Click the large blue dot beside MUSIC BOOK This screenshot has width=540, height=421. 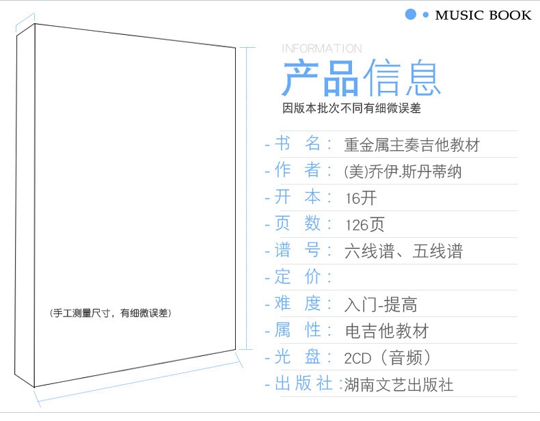tap(411, 14)
